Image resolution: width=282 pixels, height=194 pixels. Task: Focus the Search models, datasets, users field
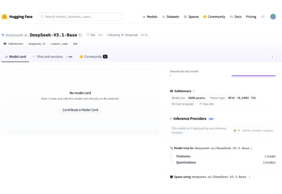80,17
